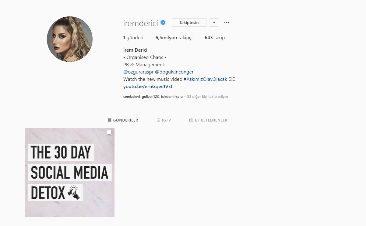Open the 643 takip following list
Viewport: 366px width, 226px height.
[x=215, y=38]
